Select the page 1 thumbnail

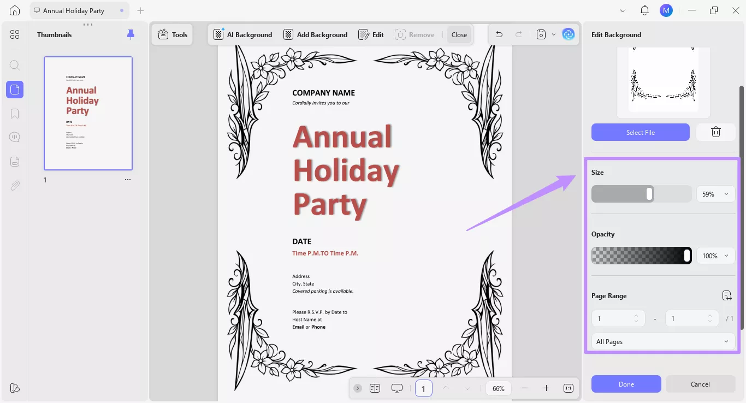point(88,113)
